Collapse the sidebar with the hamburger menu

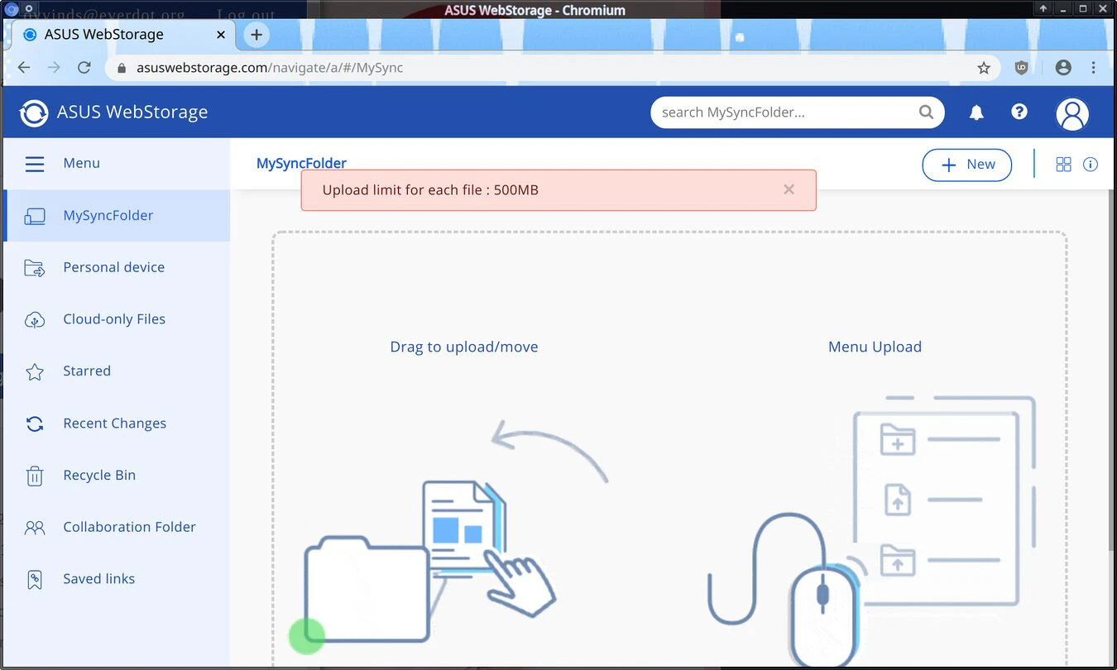coord(35,164)
